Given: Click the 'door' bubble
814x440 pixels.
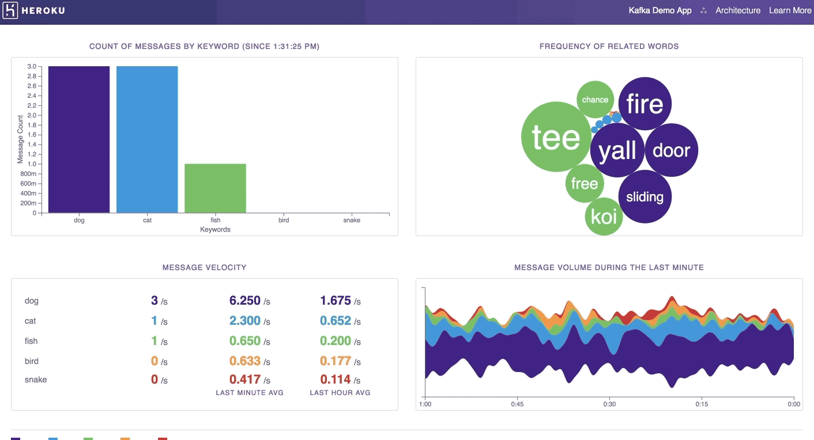Looking at the screenshot, I should (672, 150).
